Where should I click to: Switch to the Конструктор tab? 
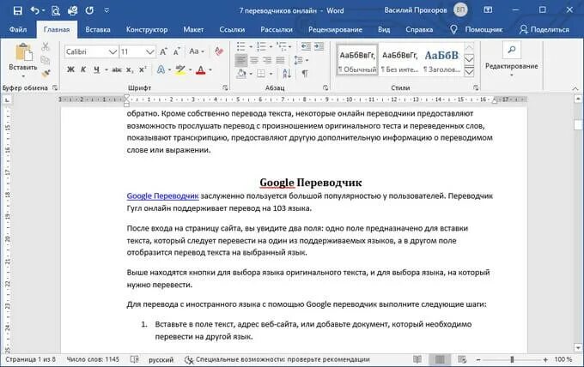(x=147, y=29)
